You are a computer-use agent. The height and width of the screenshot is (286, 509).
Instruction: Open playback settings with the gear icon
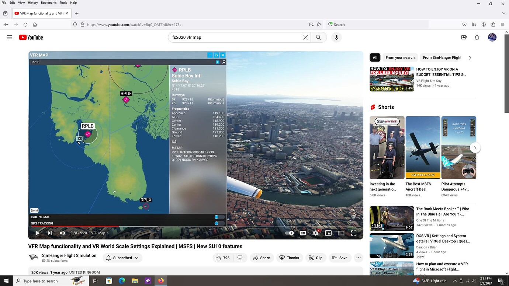tap(315, 233)
